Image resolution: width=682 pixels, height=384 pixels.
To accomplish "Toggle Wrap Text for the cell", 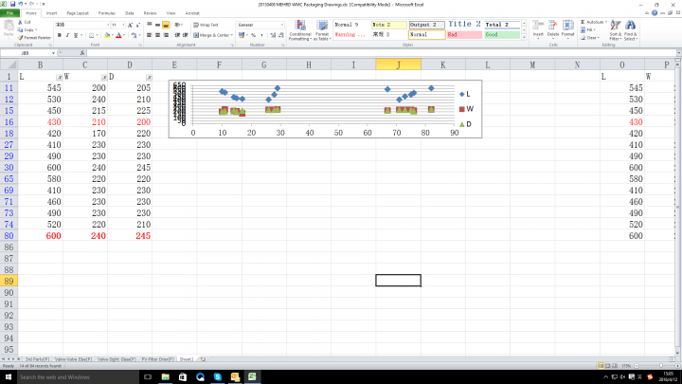I will click(x=207, y=25).
